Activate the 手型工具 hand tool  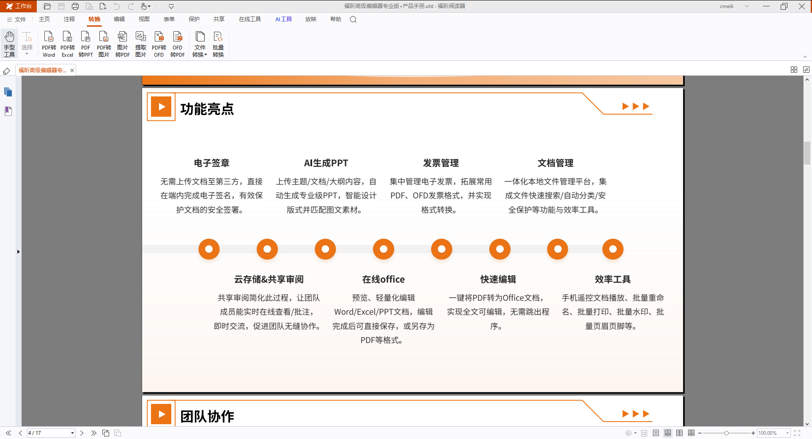(9, 44)
